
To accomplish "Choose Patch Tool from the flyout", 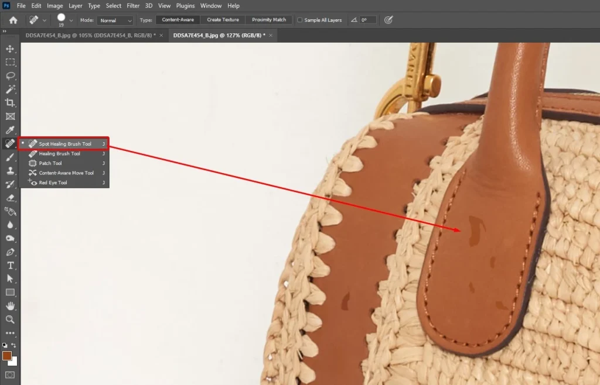I will coord(50,163).
